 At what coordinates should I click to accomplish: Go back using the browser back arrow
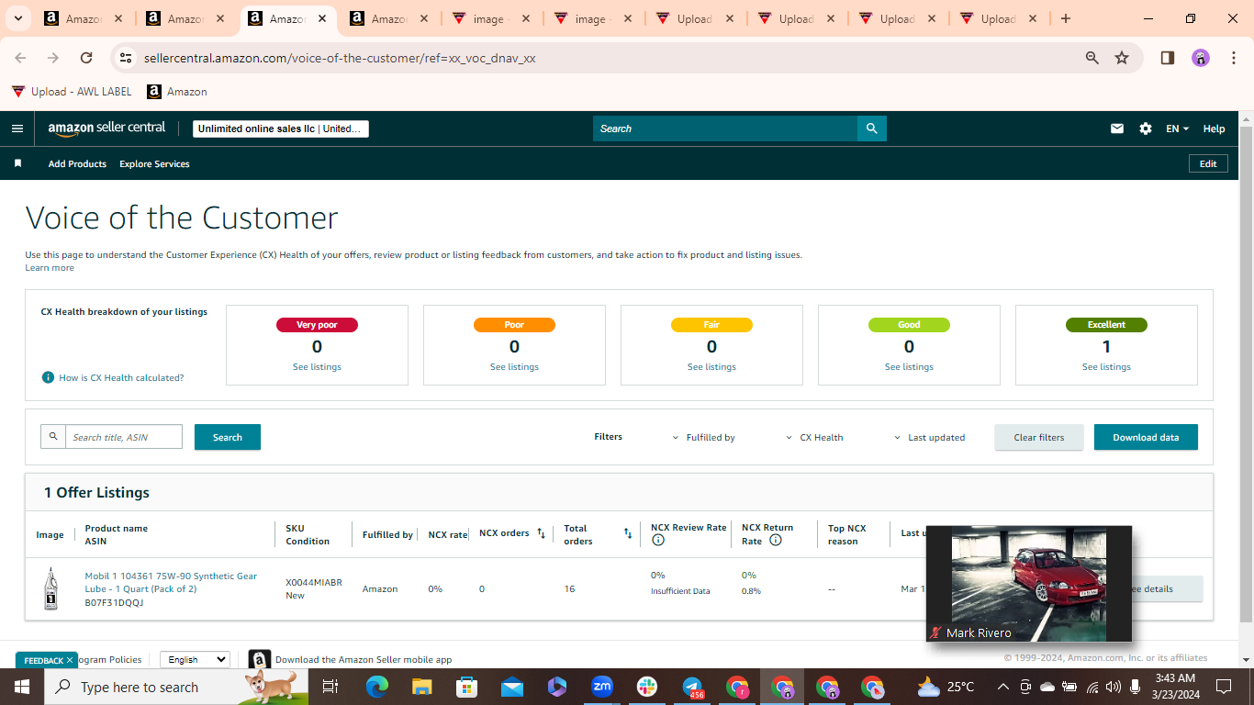[20, 58]
